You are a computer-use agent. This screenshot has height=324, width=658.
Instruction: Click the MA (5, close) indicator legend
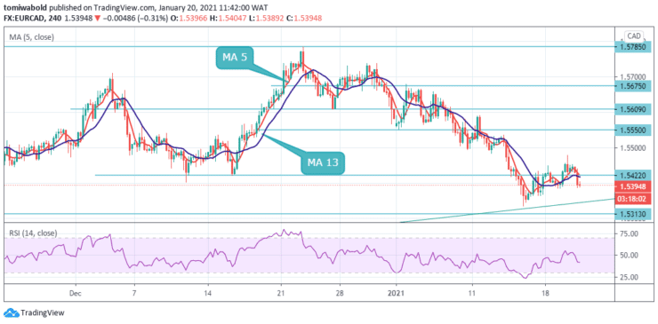coord(32,37)
